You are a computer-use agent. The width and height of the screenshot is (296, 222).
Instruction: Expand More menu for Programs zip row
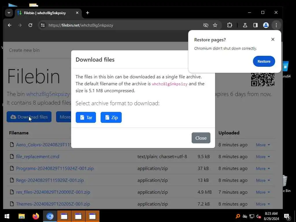[x=263, y=169]
